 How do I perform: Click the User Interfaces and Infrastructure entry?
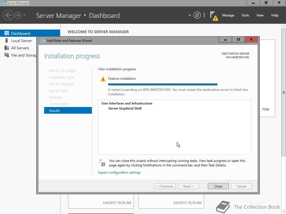click(127, 103)
